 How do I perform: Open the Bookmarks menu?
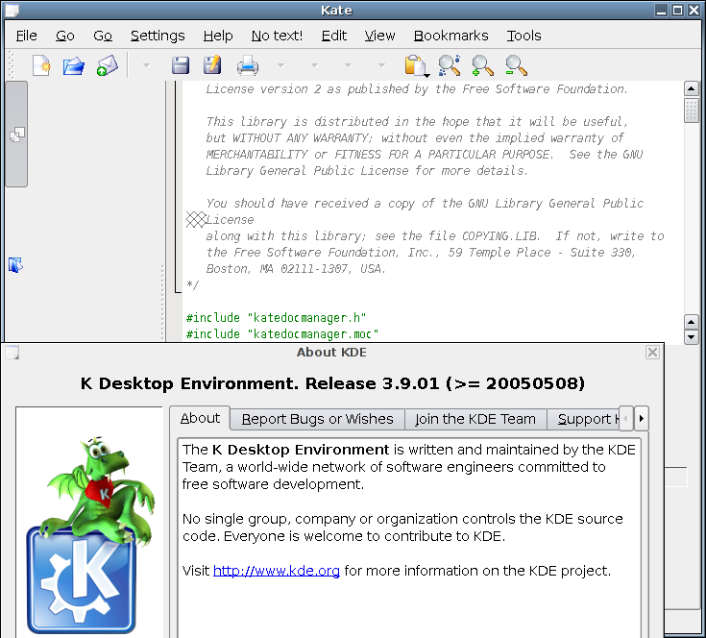point(451,36)
